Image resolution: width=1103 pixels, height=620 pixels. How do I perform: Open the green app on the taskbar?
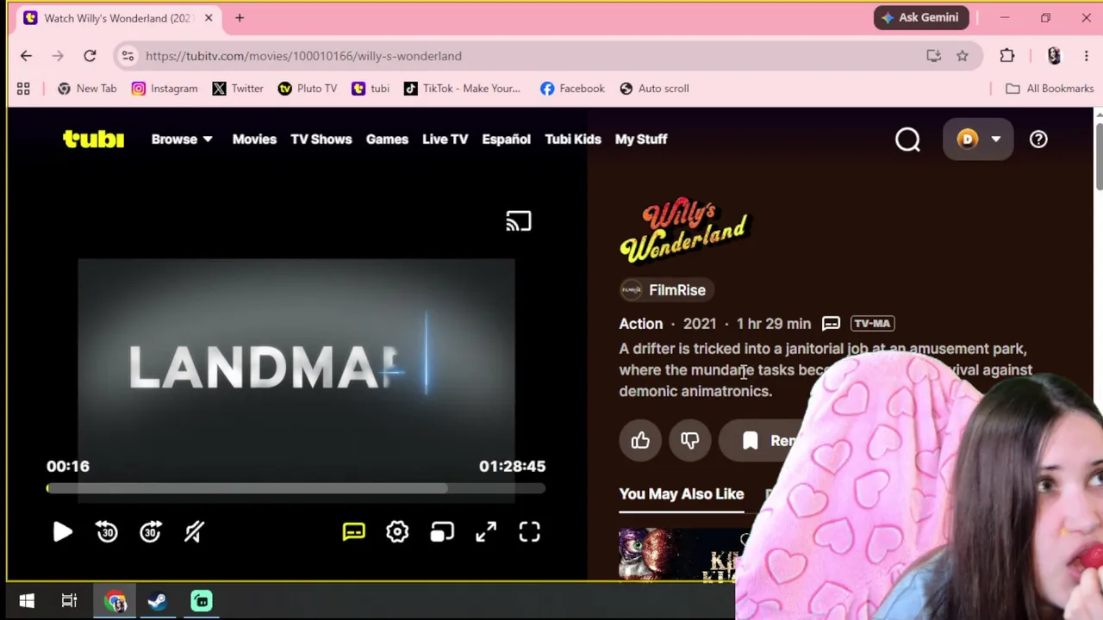click(202, 601)
